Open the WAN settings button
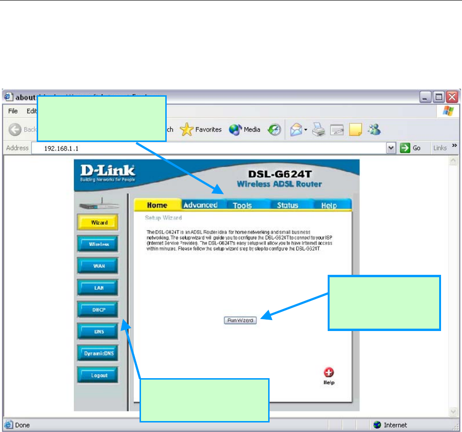 [98, 266]
